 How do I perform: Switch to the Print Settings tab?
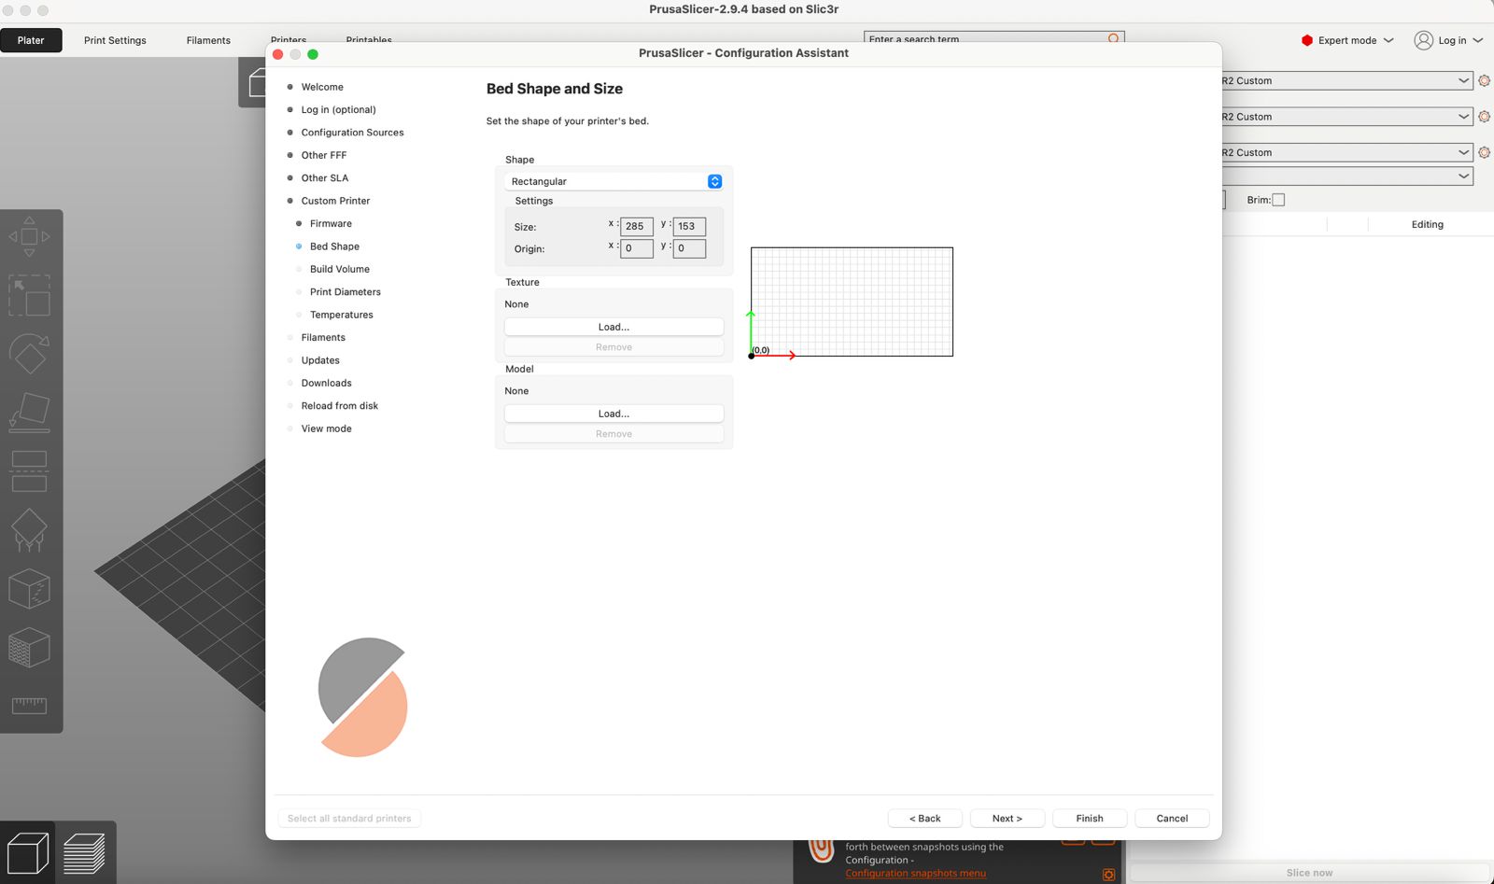(115, 40)
